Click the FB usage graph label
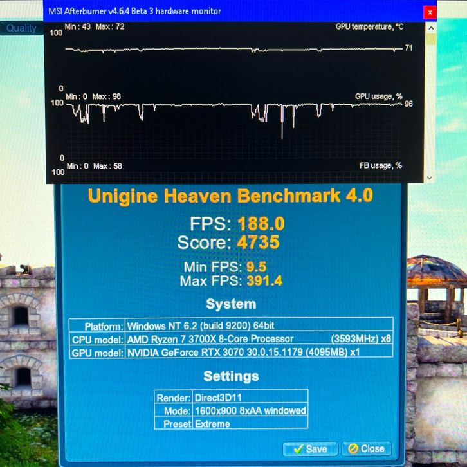Viewport: 467px width, 467px height. pyautogui.click(x=380, y=165)
